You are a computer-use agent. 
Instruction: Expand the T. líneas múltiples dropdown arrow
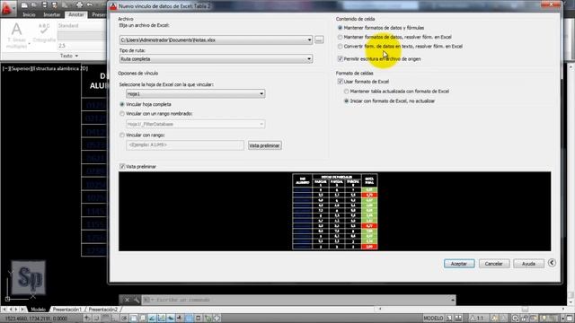pos(29,44)
